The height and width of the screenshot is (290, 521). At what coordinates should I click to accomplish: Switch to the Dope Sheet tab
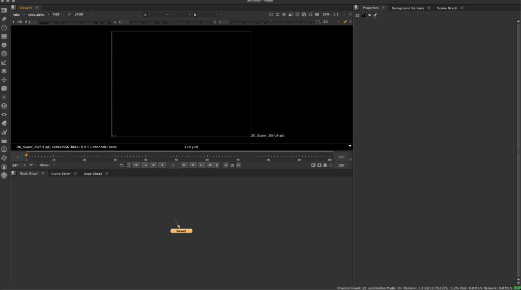pyautogui.click(x=93, y=174)
